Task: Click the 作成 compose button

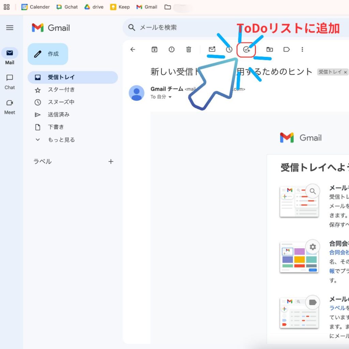Action: [x=48, y=54]
